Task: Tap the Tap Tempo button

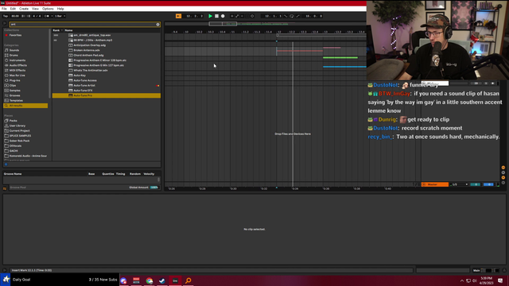Action: 6,16
